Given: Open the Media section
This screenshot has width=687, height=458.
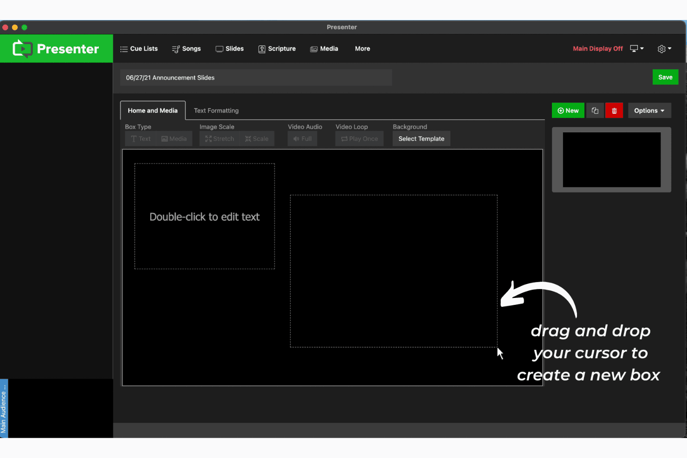Looking at the screenshot, I should pos(324,49).
